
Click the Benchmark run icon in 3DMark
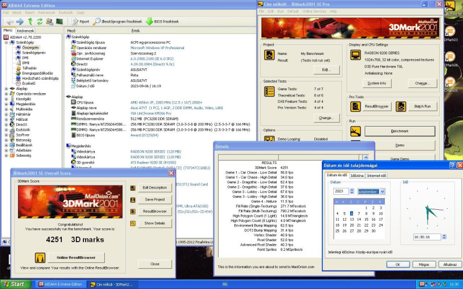coord(355,131)
